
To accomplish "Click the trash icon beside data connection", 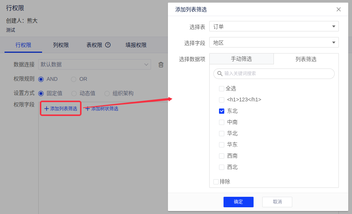I will coord(161,65).
